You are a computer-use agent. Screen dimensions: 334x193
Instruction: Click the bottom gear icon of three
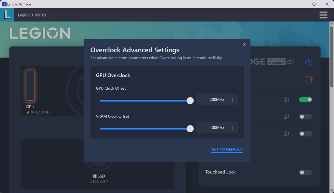(x=286, y=134)
